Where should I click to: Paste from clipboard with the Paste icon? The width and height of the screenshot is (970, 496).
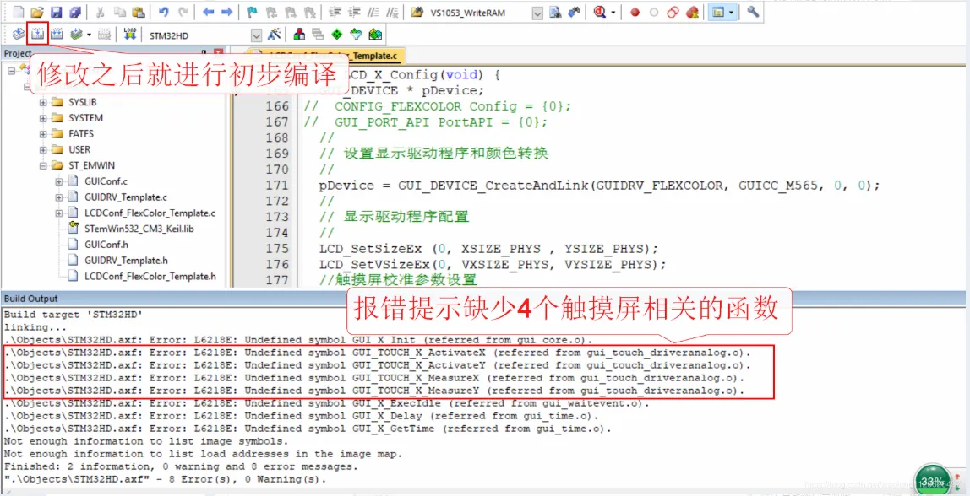[x=139, y=12]
